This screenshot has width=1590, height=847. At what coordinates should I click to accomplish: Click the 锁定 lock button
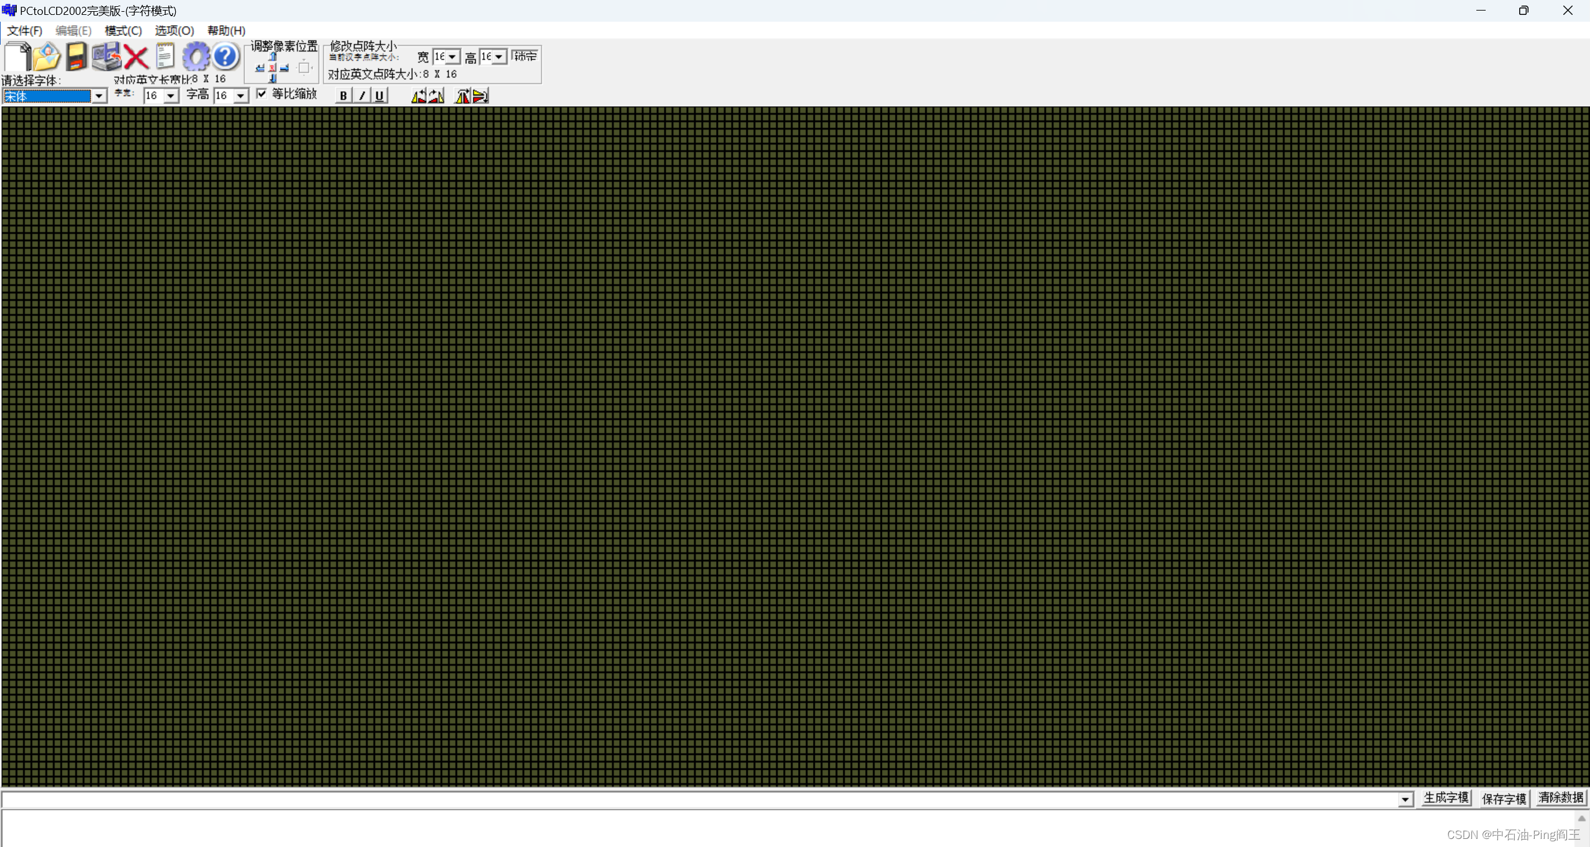coord(525,56)
